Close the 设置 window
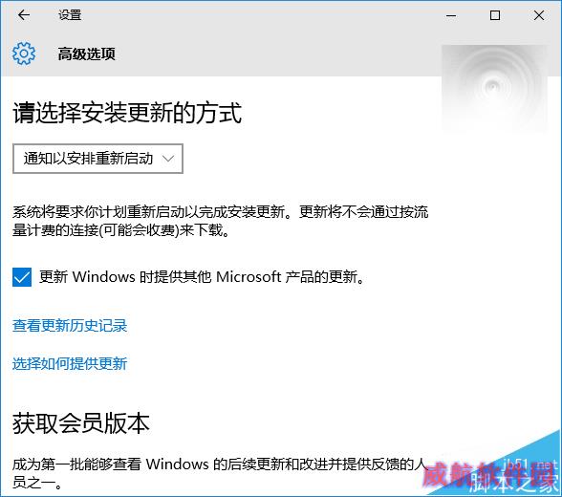This screenshot has width=562, height=497. click(x=539, y=15)
